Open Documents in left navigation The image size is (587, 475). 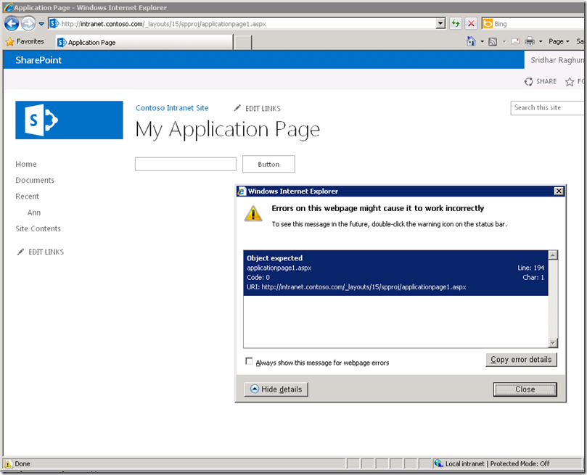pyautogui.click(x=35, y=181)
